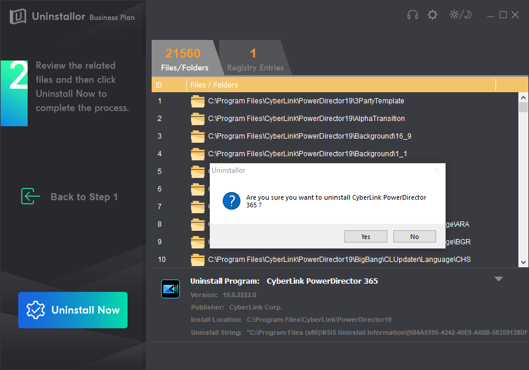
Task: Click the Publisher CyberLink Corp. text
Action: 256,307
